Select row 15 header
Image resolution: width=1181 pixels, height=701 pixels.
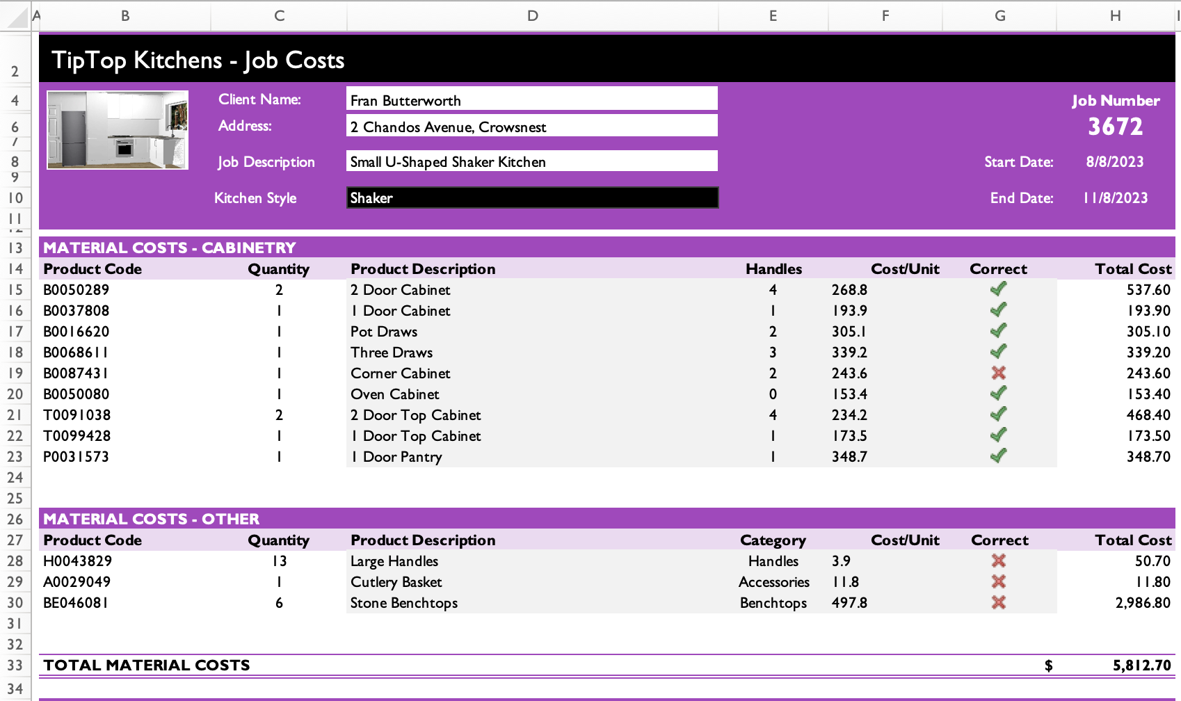(15, 290)
